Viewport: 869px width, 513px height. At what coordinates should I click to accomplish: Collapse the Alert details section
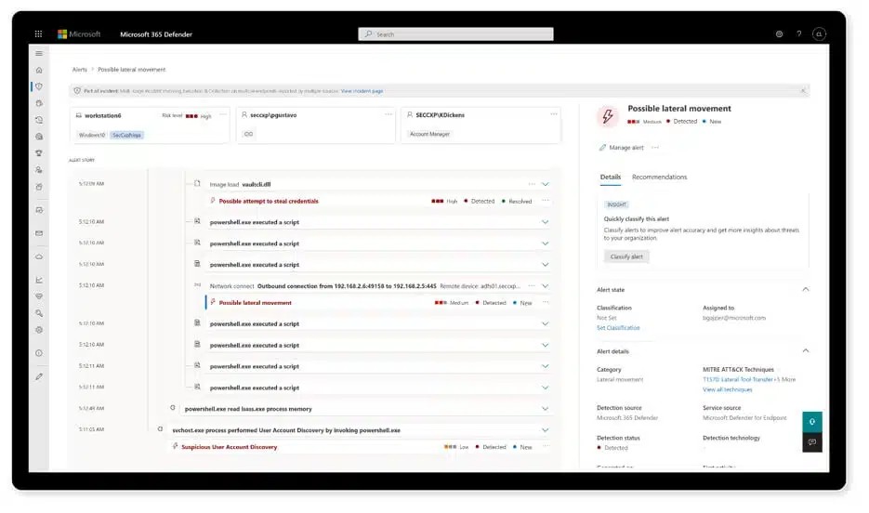[x=806, y=350]
